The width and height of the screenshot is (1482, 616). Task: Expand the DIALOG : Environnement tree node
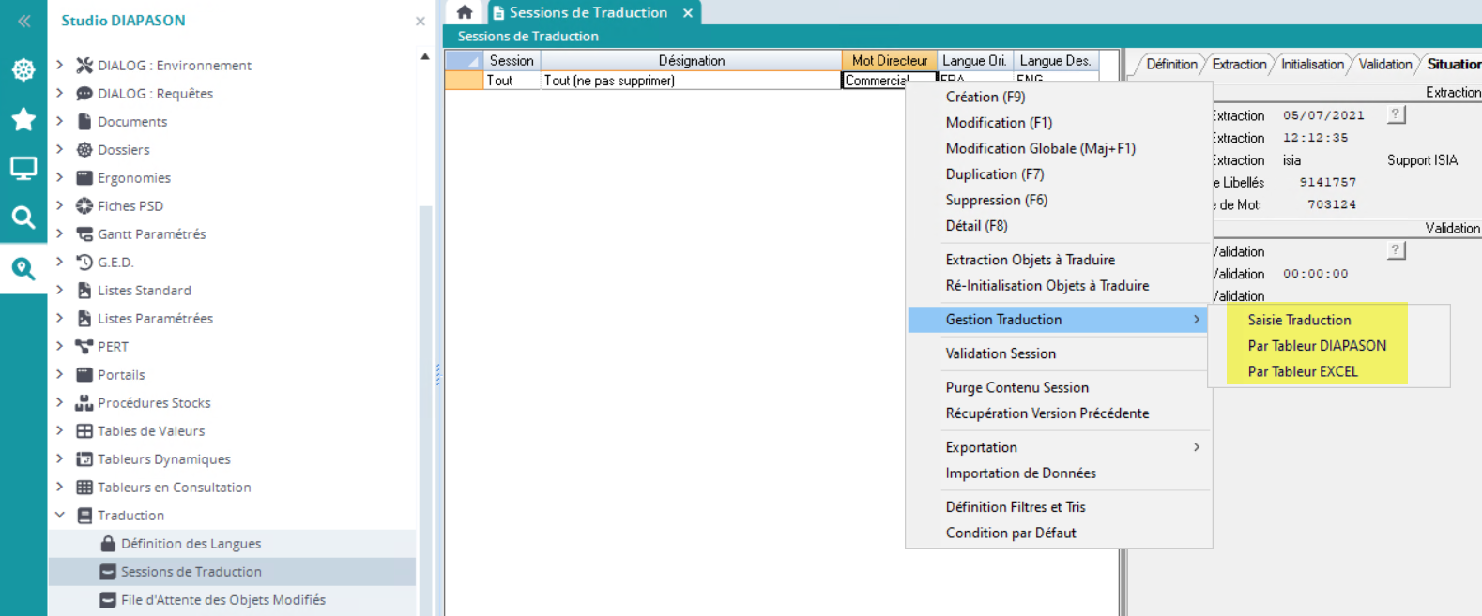coord(60,65)
